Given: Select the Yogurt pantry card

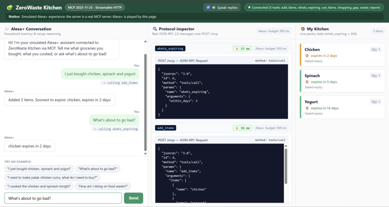Looking at the screenshot, I should click(342, 107).
